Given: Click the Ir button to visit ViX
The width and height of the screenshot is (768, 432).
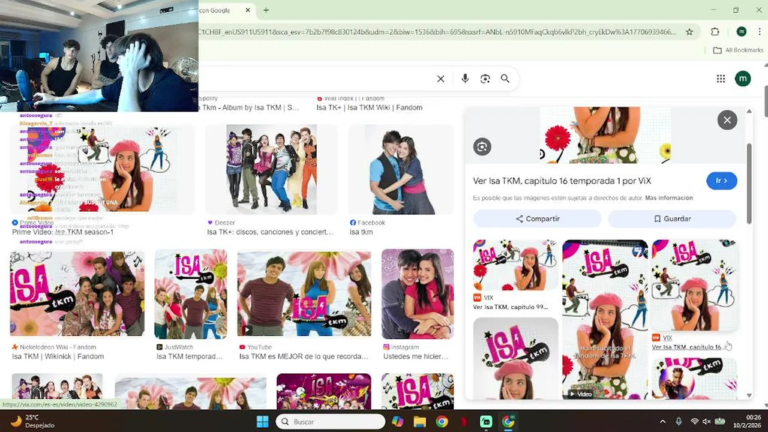Looking at the screenshot, I should [722, 181].
